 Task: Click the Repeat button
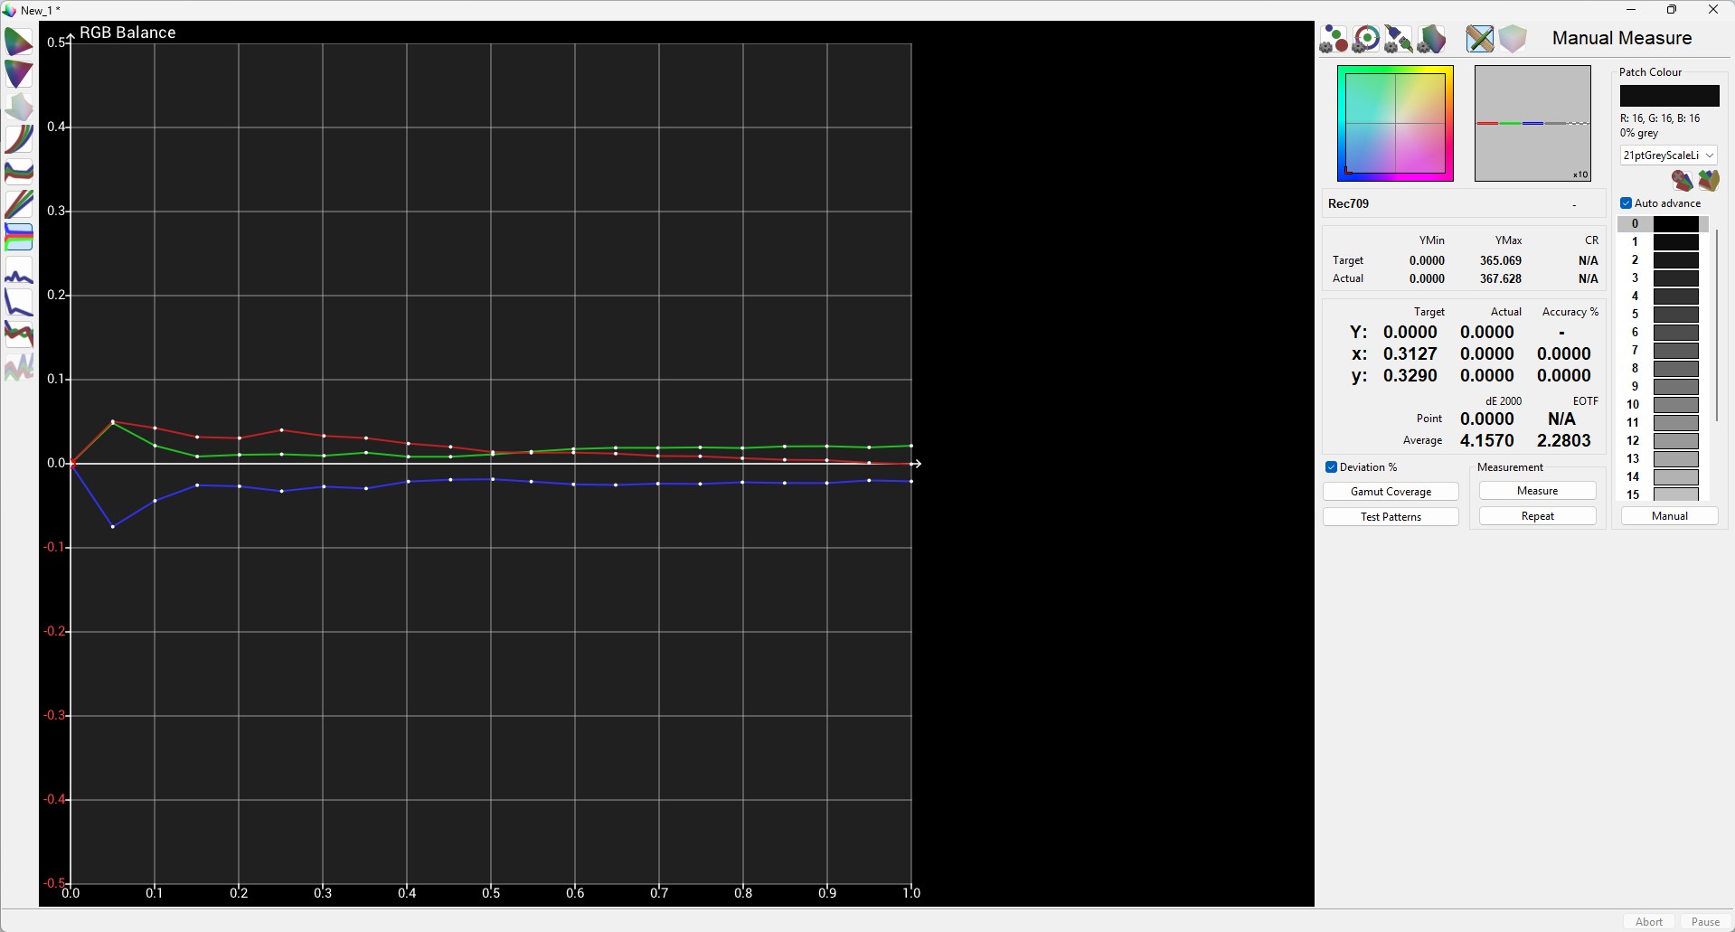(x=1537, y=516)
